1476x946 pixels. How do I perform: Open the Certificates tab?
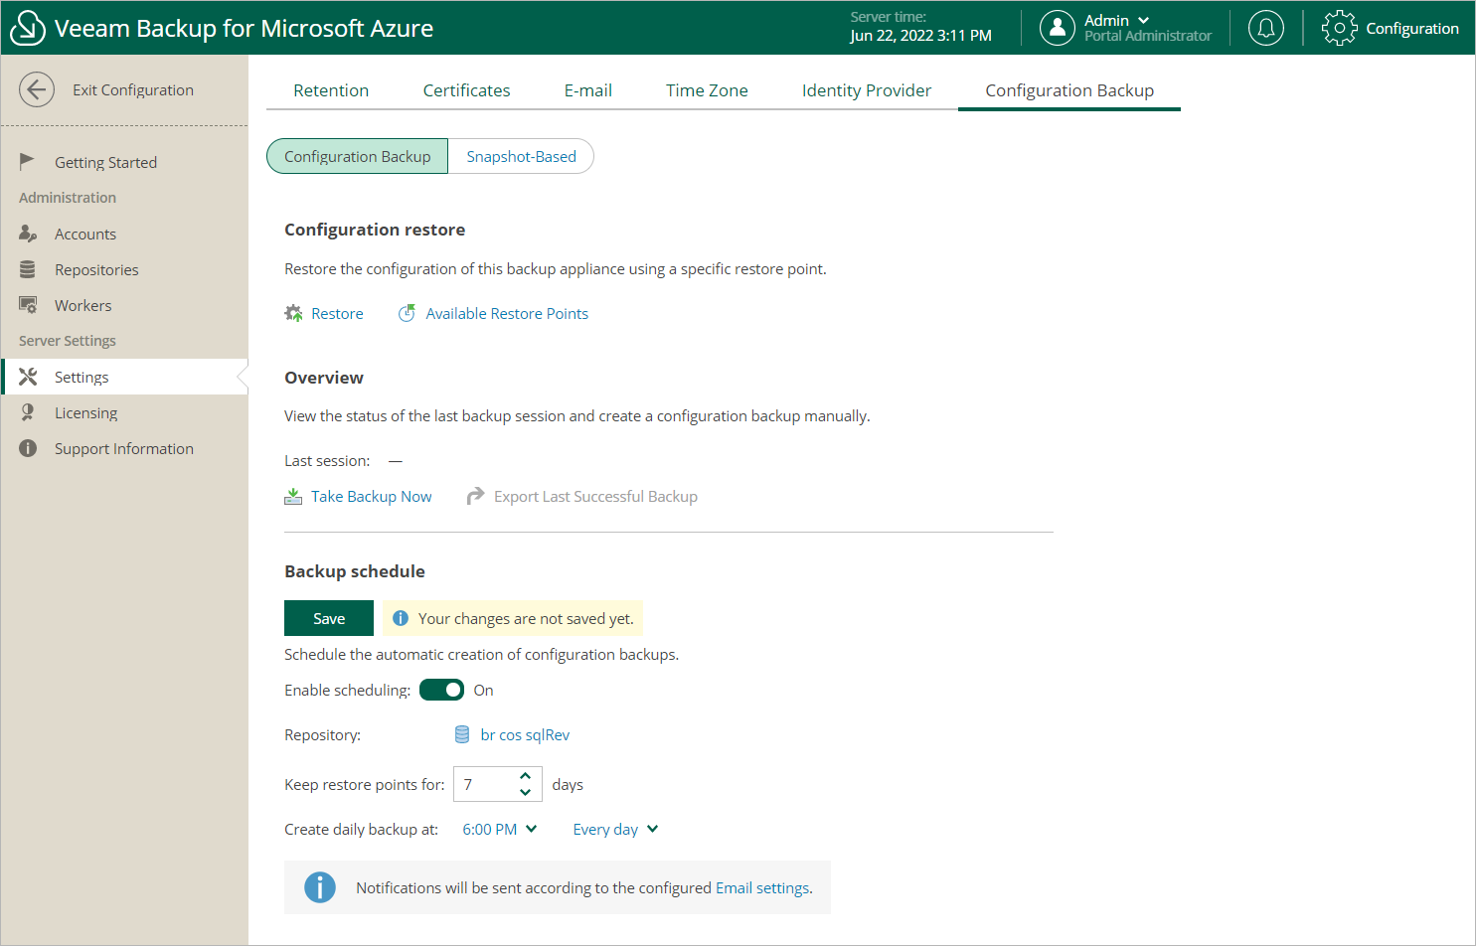click(x=466, y=90)
